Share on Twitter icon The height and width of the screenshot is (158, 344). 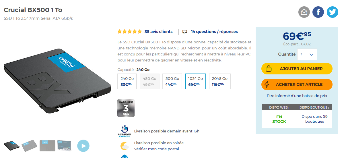332,12
